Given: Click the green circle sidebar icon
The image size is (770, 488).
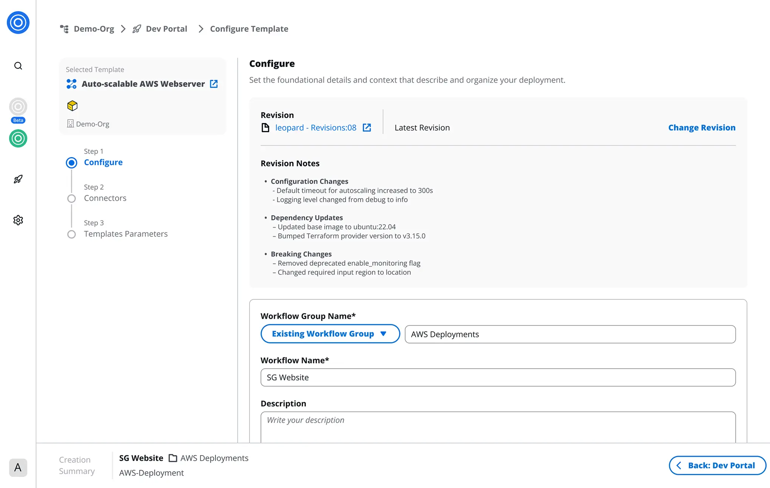Looking at the screenshot, I should click(18, 139).
